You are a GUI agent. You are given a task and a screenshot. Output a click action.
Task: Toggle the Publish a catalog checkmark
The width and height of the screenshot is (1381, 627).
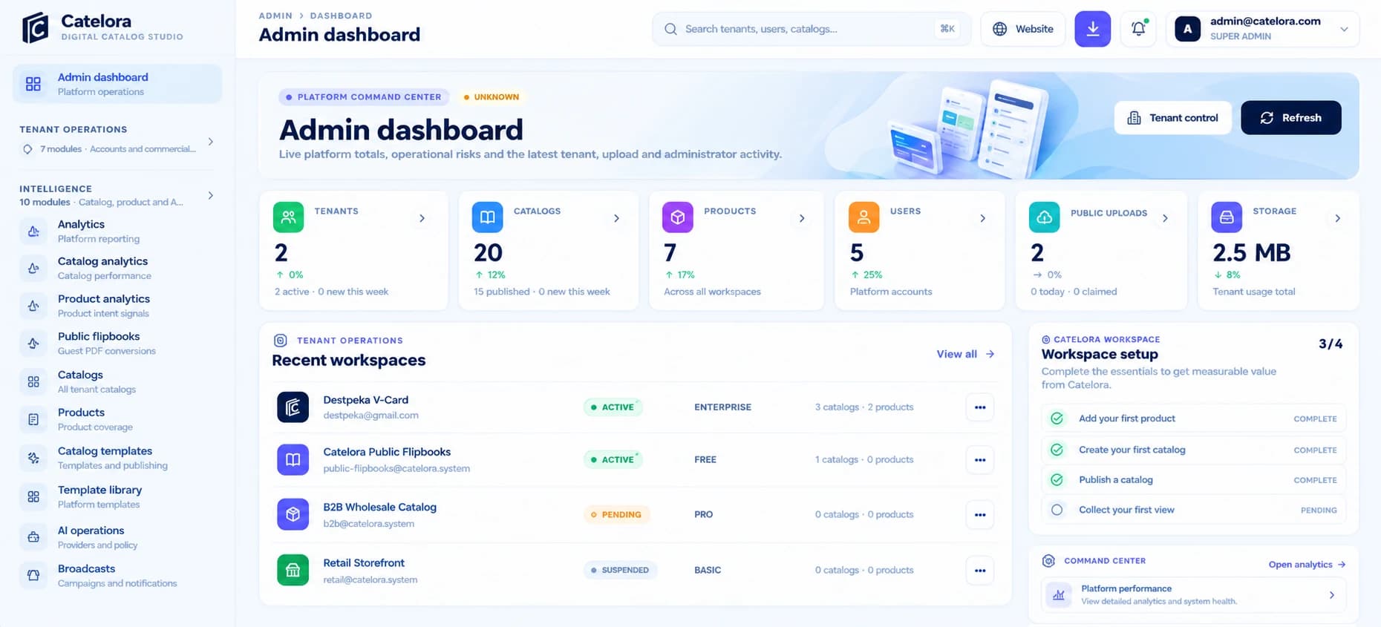(1057, 480)
